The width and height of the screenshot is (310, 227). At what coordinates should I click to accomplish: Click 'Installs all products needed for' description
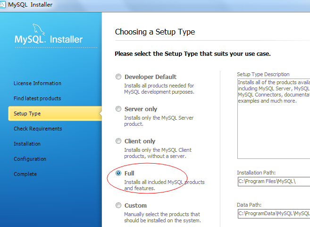(159, 89)
